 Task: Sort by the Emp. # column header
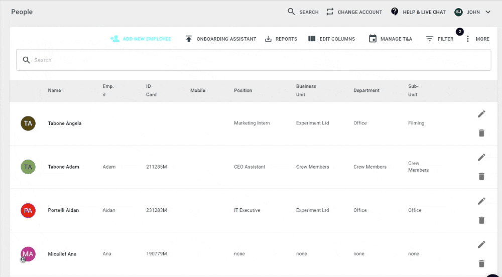tap(108, 90)
